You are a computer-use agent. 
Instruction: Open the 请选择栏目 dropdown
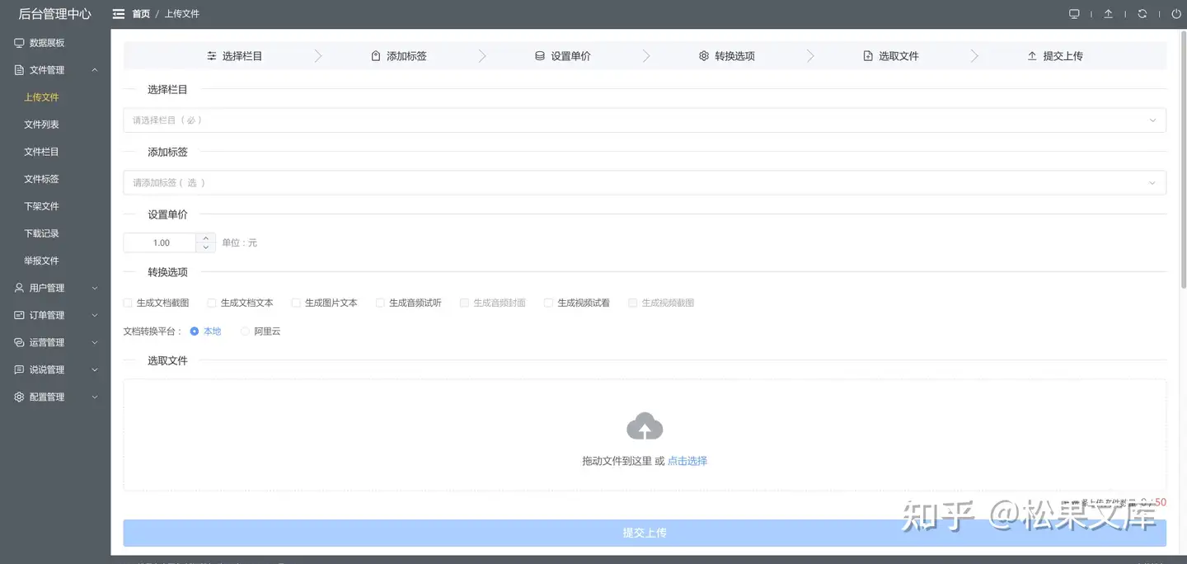[645, 120]
